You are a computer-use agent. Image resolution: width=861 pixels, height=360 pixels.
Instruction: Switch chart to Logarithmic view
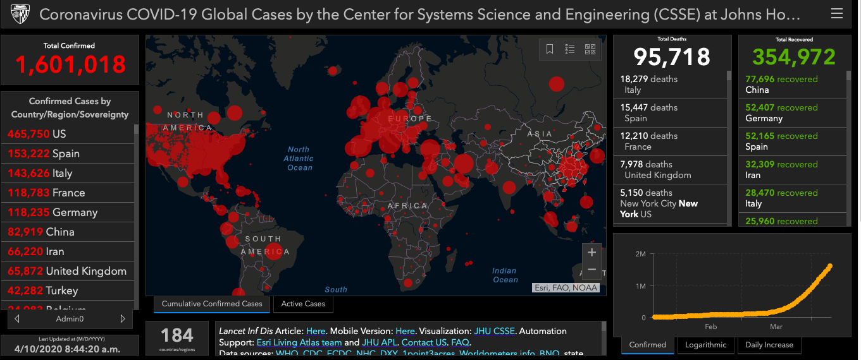707,345
